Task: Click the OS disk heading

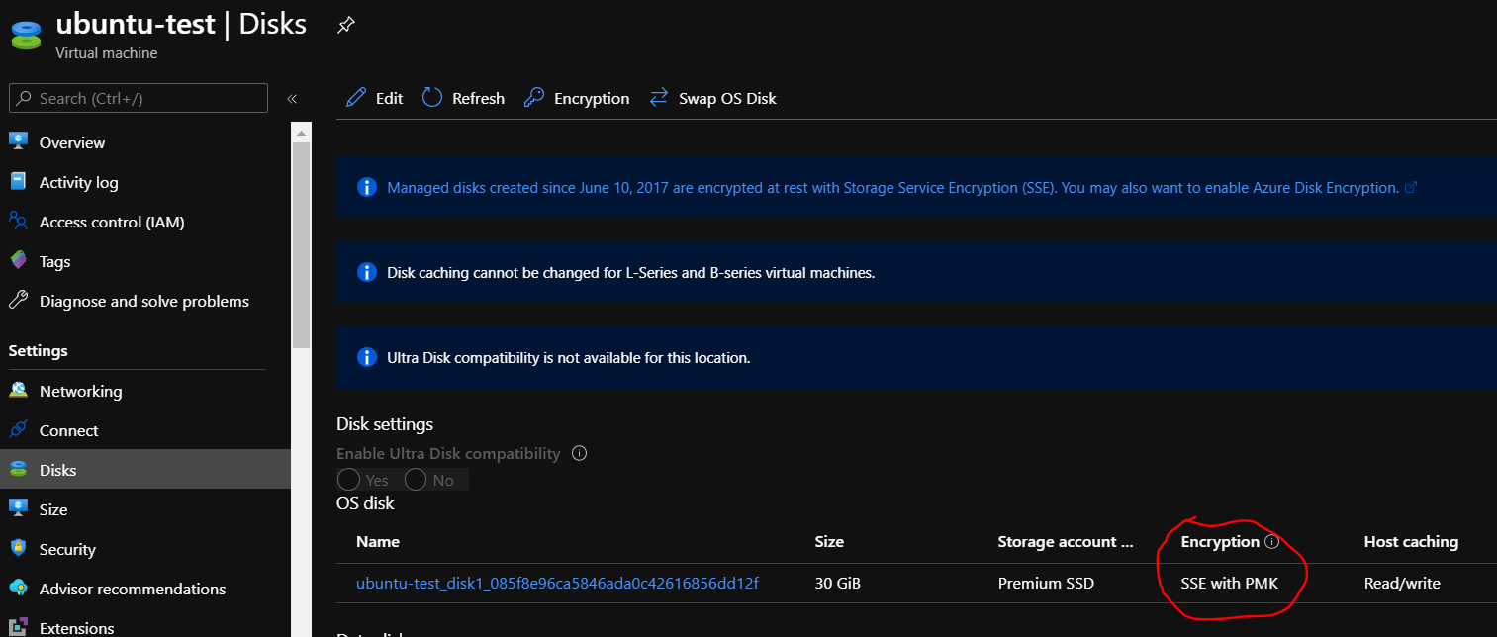Action: coord(365,503)
